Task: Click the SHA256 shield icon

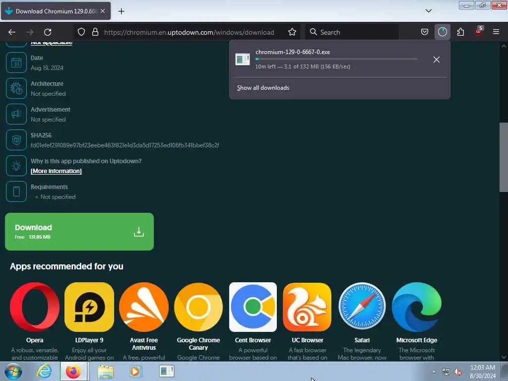Action: [x=16, y=140]
